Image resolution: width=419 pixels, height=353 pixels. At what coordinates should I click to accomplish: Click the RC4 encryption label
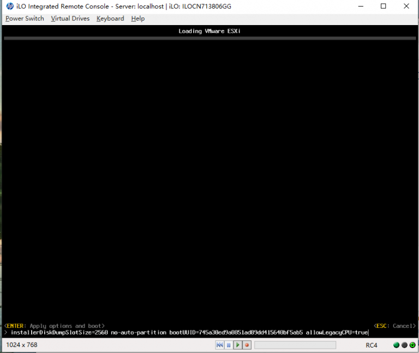[372, 345]
